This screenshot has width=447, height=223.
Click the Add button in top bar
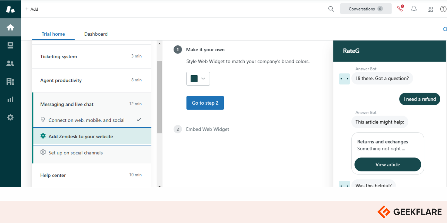(32, 9)
